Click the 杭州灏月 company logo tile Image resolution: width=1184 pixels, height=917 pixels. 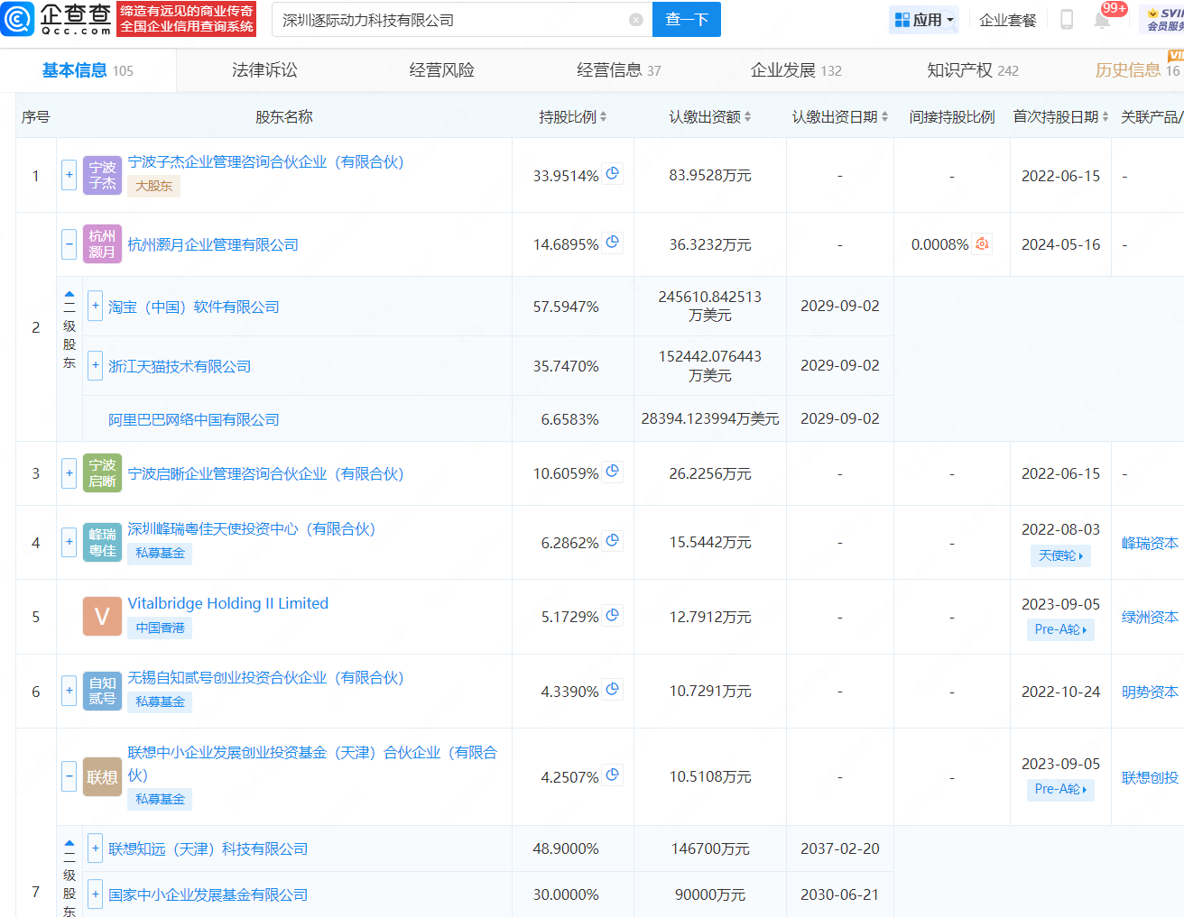(x=102, y=243)
